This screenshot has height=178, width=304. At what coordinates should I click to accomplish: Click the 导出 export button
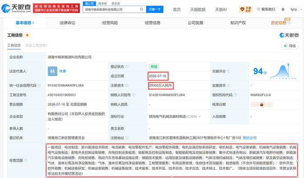click(x=290, y=46)
